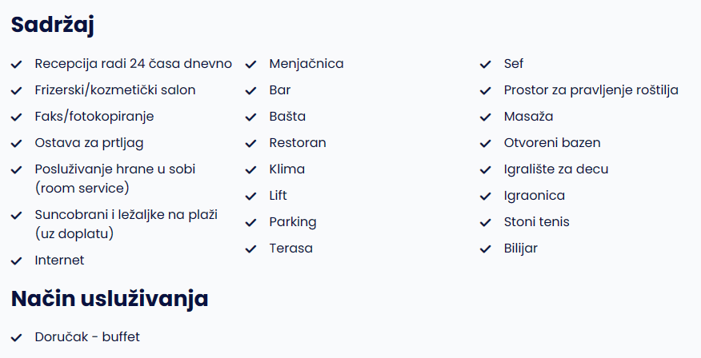
Task: Click the checkmark next to Bilijar
Action: tap(486, 249)
